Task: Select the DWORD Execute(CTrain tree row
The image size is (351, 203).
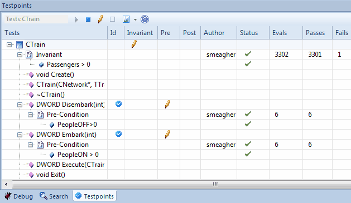Action: coord(70,165)
